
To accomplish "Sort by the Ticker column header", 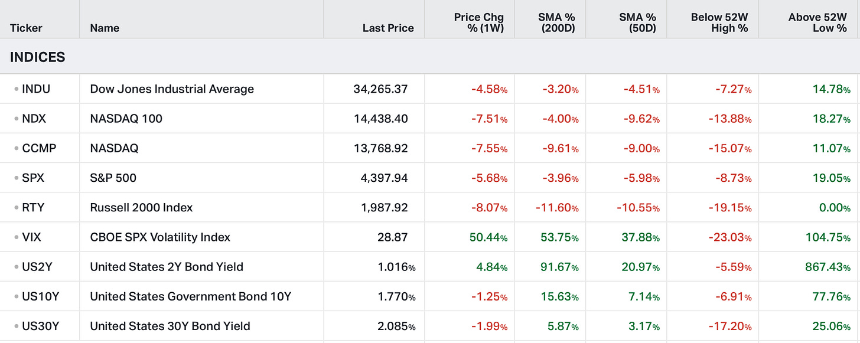I will tap(26, 28).
